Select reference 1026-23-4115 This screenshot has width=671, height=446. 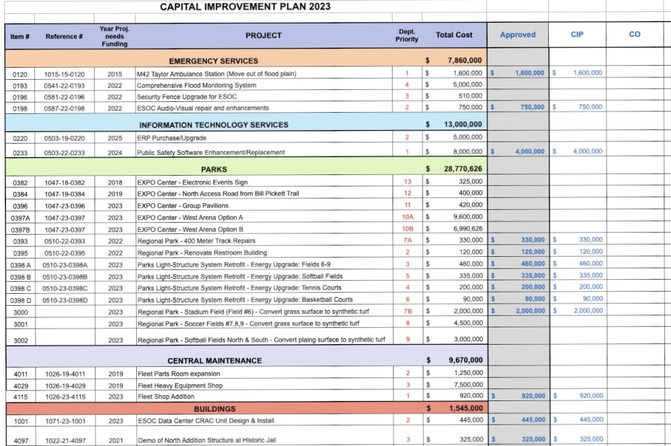click(x=65, y=396)
